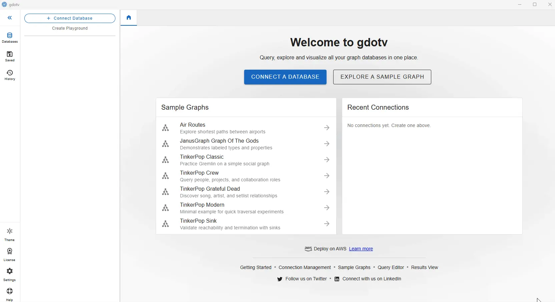View License information
Viewport: 555px width, 302px height.
pos(10,254)
